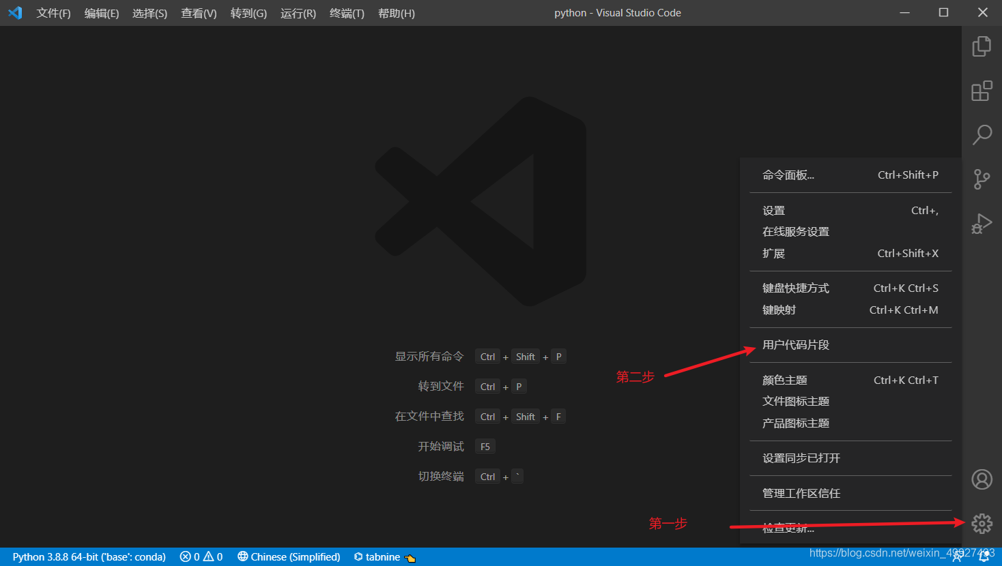
Task: Open the 运行(R) menu
Action: pyautogui.click(x=298, y=13)
